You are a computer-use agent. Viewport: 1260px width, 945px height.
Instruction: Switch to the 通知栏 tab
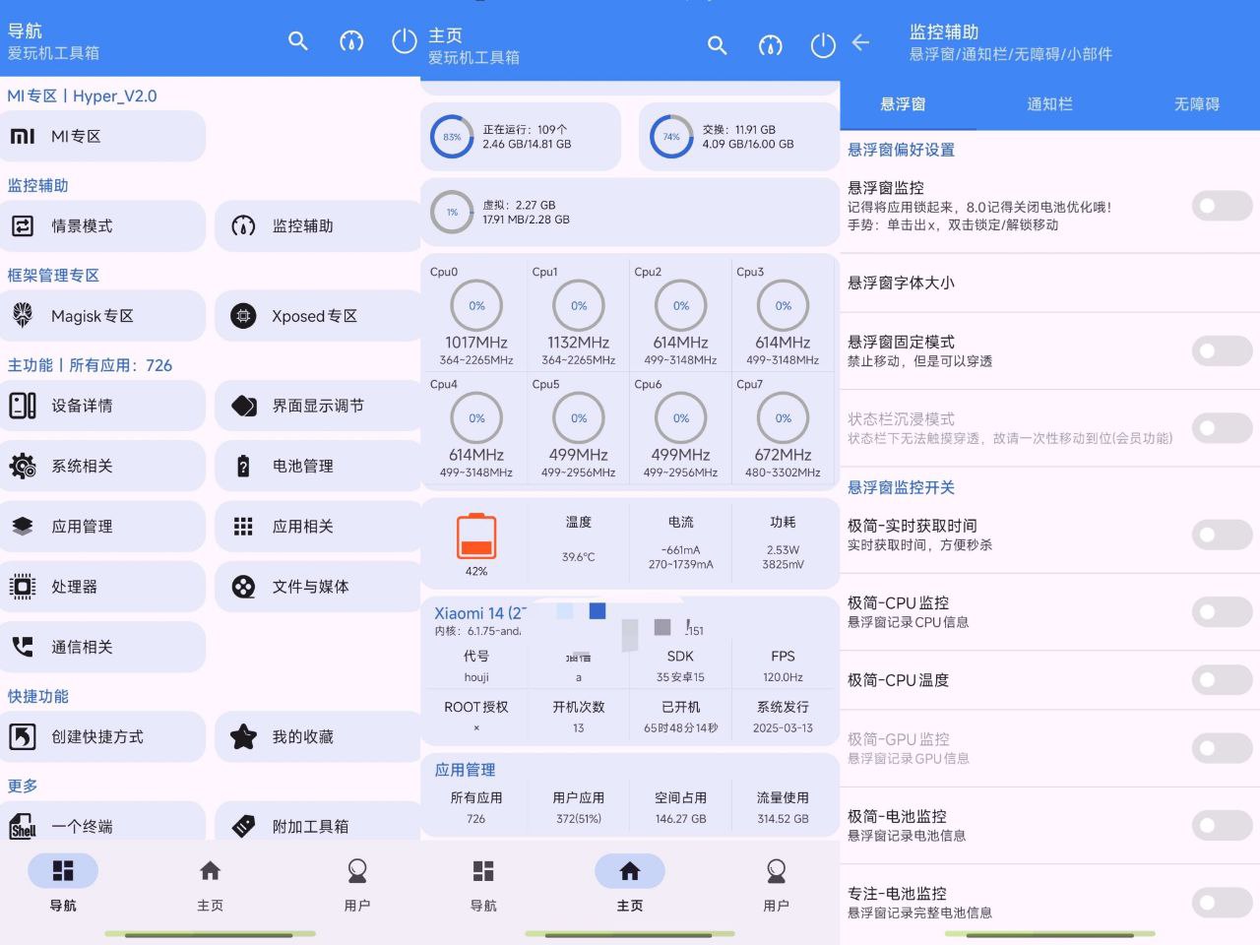tap(1049, 104)
